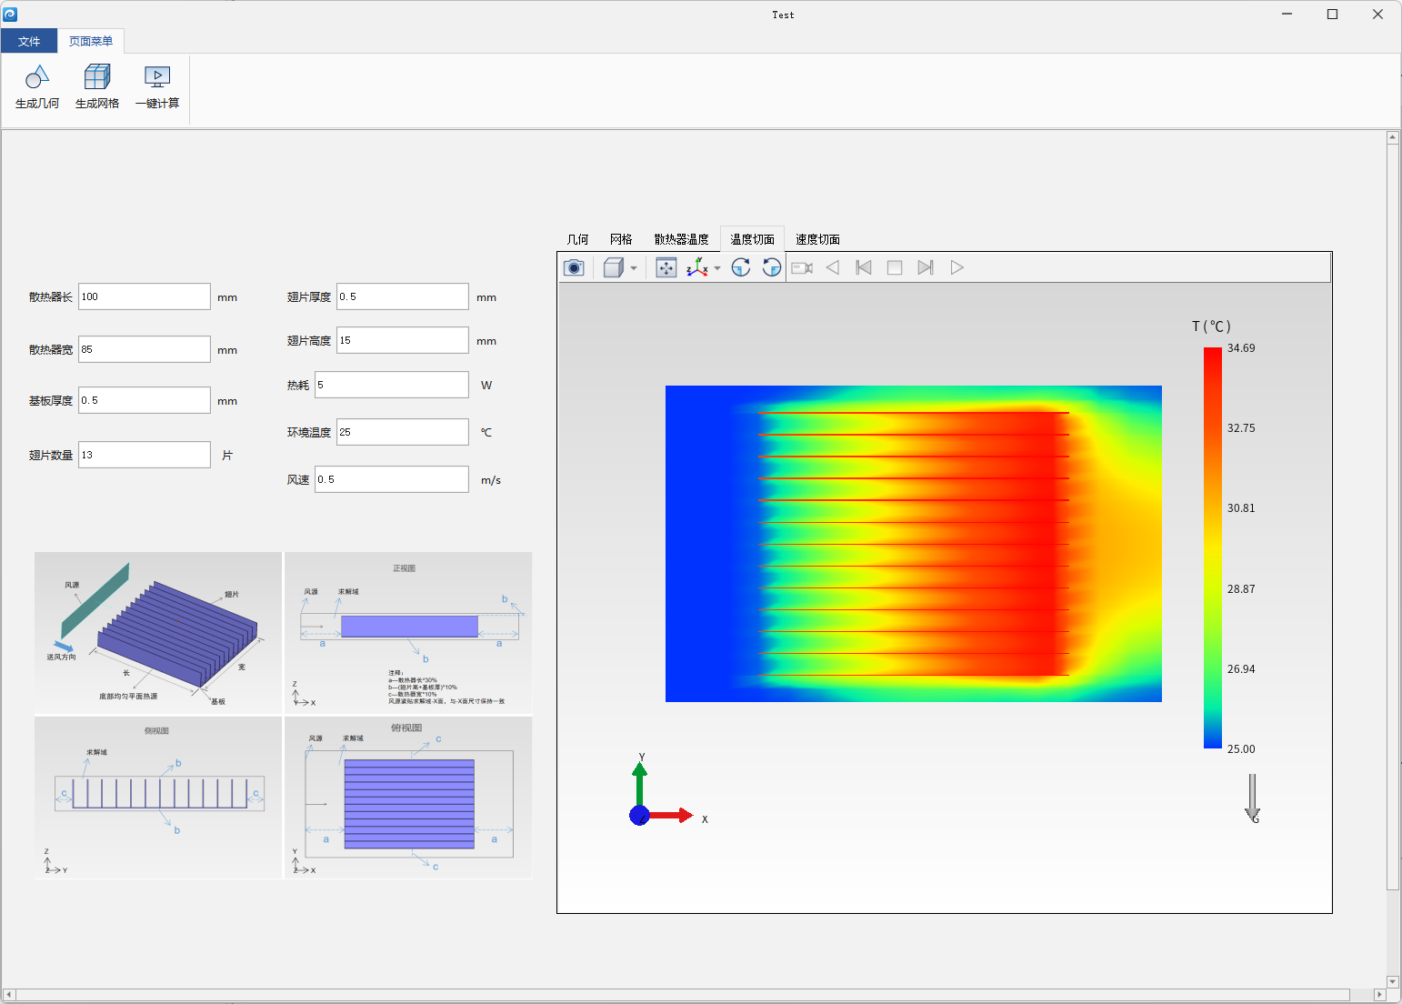Click the temperature contour plot
Screen dimensions: 1402x1004
914,544
